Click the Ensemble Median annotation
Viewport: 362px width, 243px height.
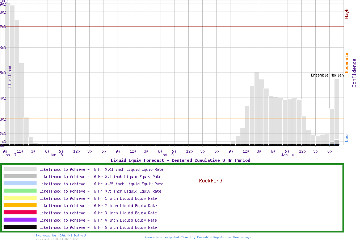pyautogui.click(x=327, y=75)
